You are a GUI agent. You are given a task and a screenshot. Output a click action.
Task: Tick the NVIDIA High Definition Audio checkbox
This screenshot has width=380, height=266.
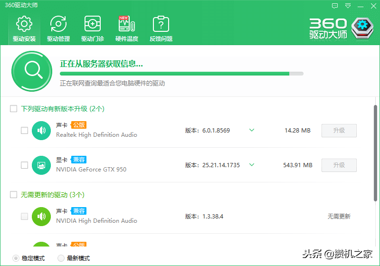(x=25, y=216)
